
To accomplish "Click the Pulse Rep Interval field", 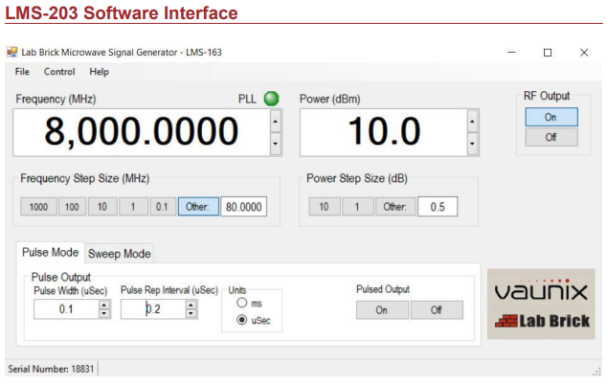I will [153, 309].
